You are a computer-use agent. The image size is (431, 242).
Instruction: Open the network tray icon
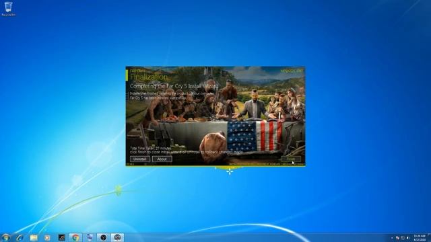pyautogui.click(x=403, y=238)
